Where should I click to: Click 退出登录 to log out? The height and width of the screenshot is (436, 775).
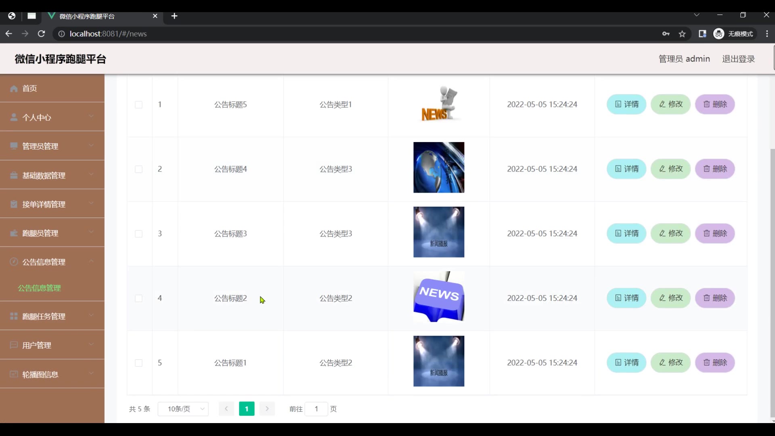coord(738,59)
